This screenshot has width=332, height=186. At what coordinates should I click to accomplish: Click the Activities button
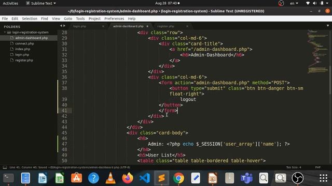[x=10, y=3]
